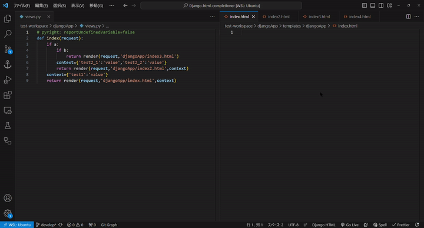424x228 pixels.
Task: Switch to the index3.html tab
Action: (319, 16)
